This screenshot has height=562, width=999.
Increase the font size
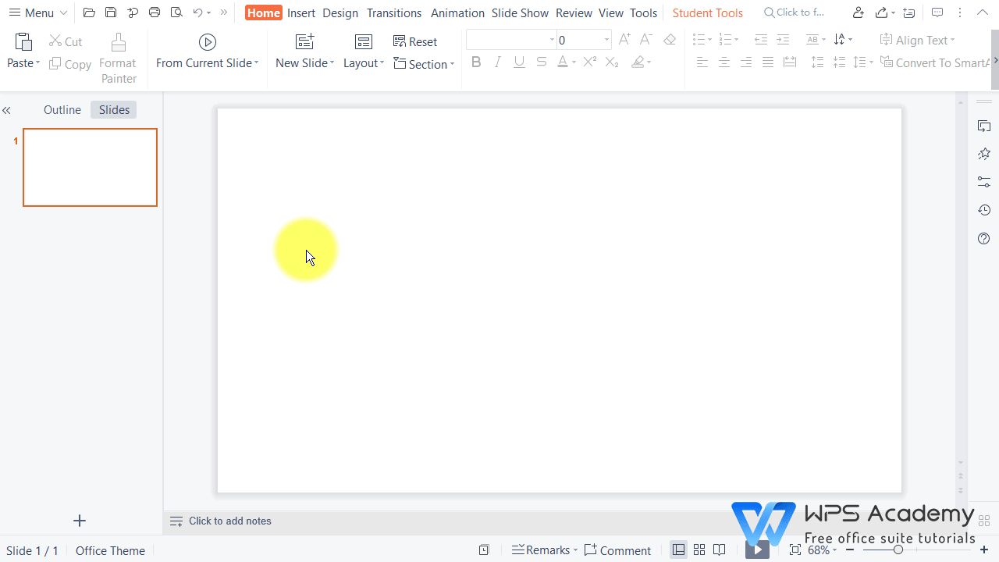coord(624,39)
